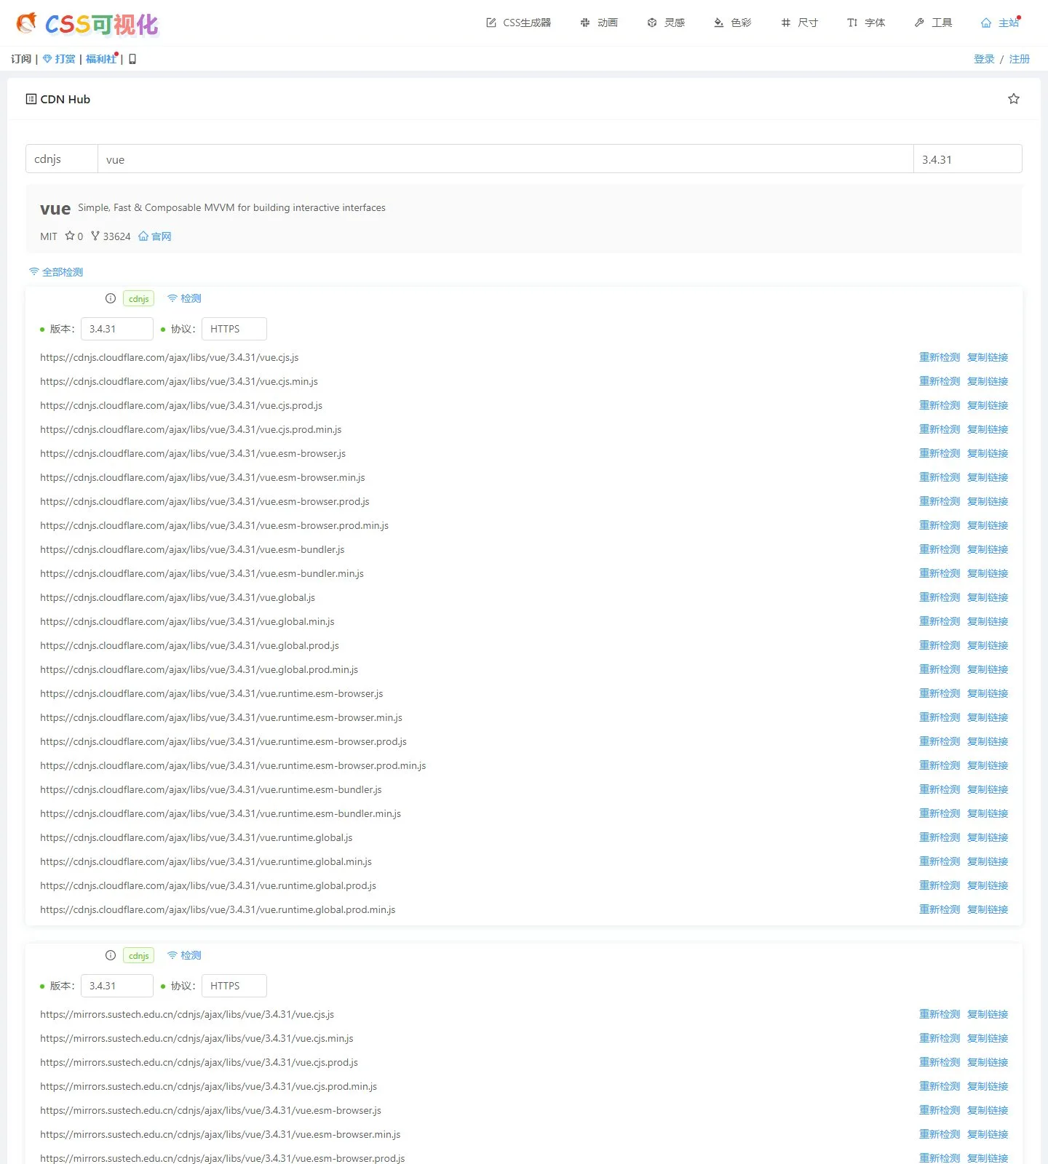Click 重新检测 for cloudflare vue.cjs.prod.js
Image resolution: width=1048 pixels, height=1164 pixels.
940,405
